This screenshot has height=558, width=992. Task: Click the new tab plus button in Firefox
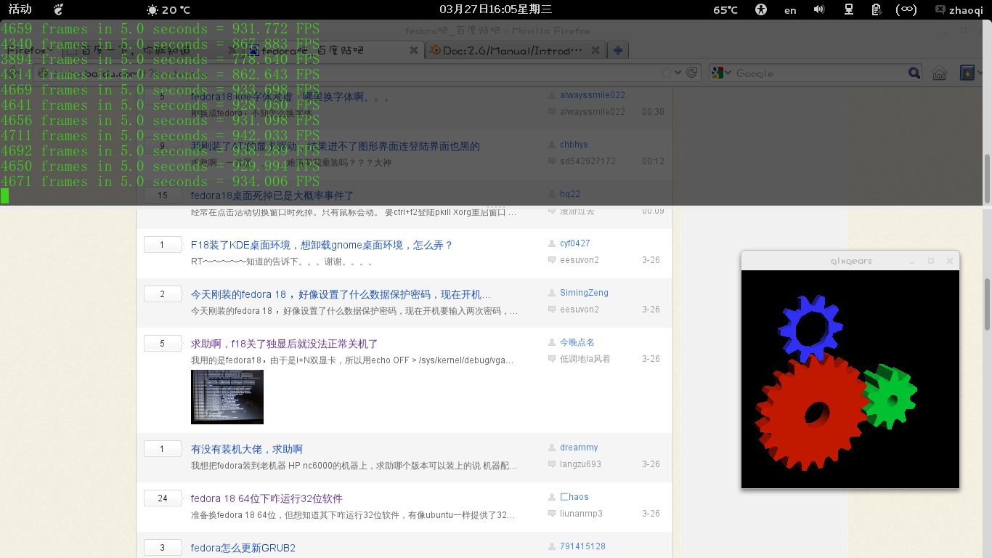pos(617,50)
